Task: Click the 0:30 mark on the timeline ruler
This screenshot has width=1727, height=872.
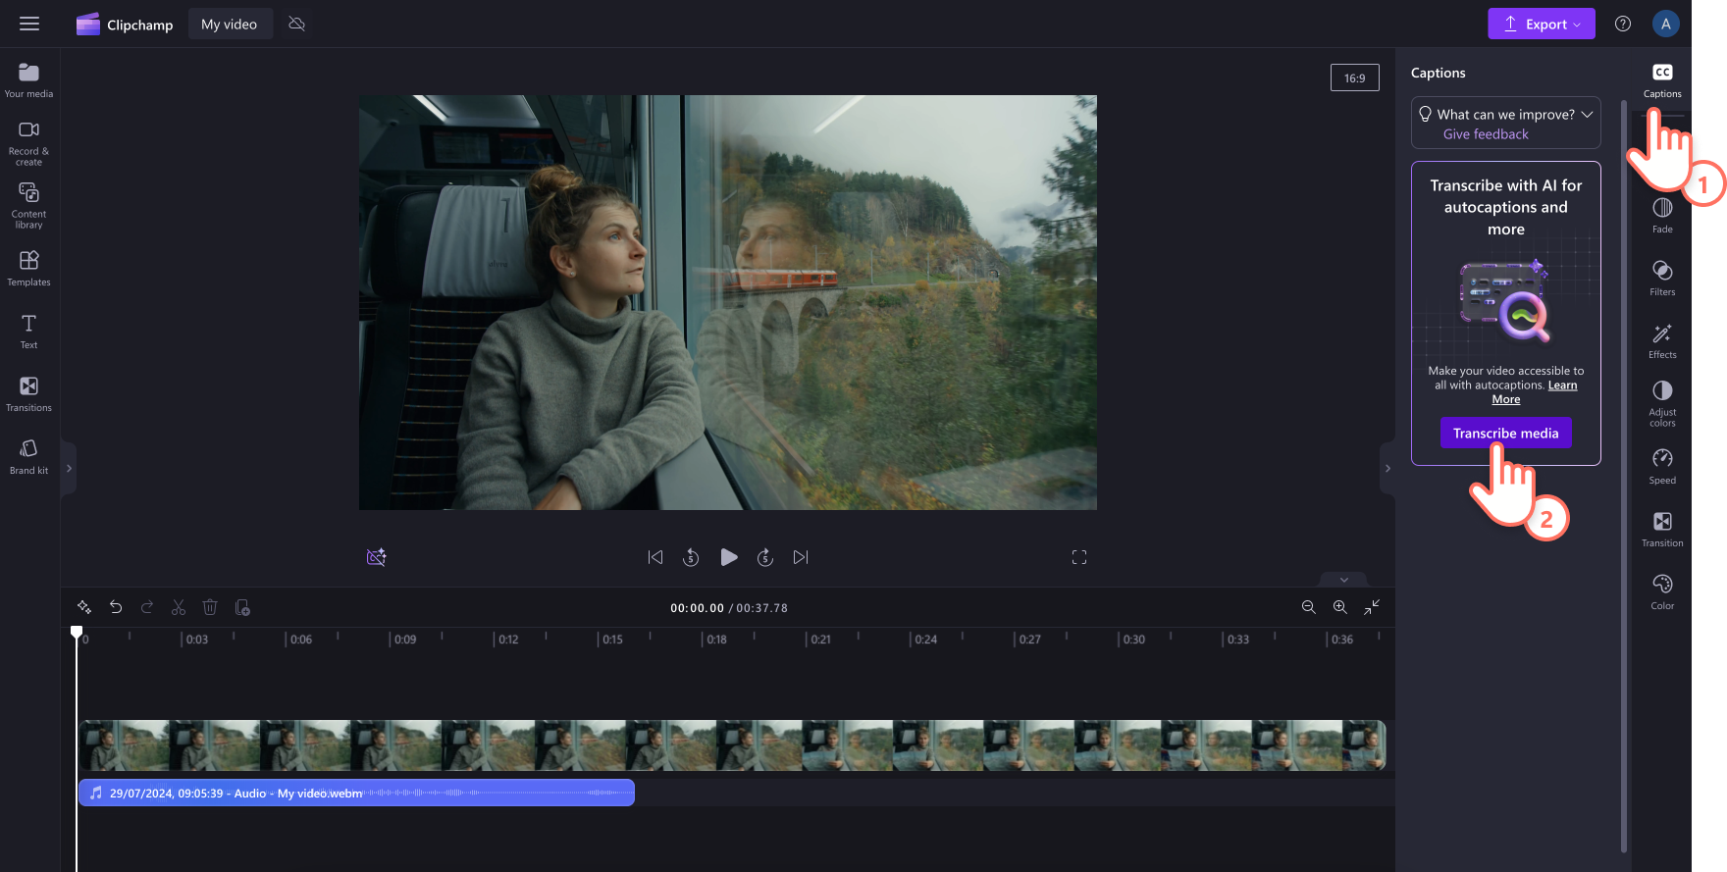Action: coord(1133,640)
